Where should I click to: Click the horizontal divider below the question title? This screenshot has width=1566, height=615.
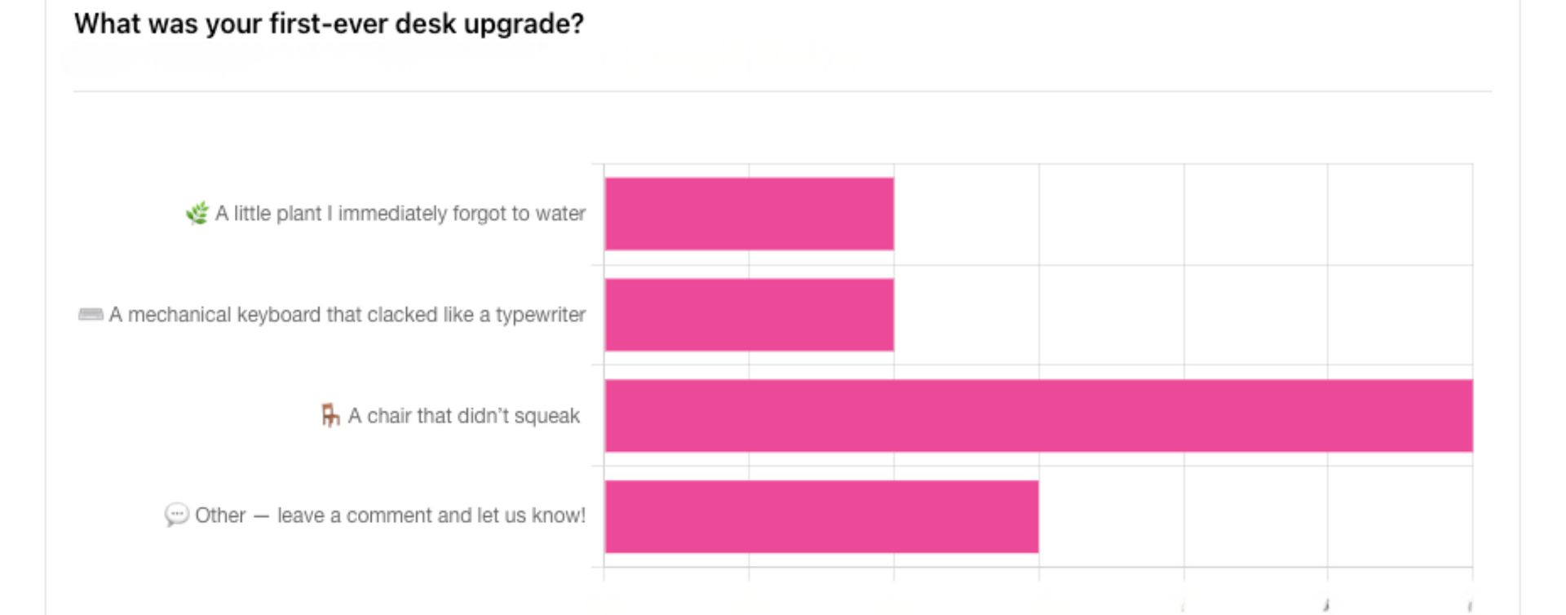[x=783, y=91]
